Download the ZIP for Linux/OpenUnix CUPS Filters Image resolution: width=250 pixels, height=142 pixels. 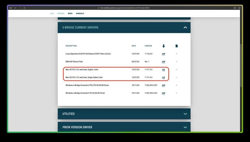coord(163,54)
